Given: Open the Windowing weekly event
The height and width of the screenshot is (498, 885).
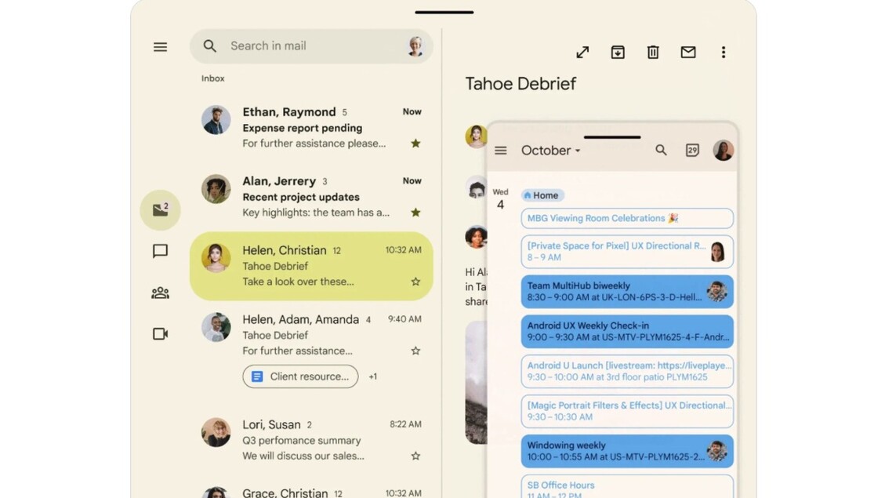Looking at the screenshot, I should [627, 451].
